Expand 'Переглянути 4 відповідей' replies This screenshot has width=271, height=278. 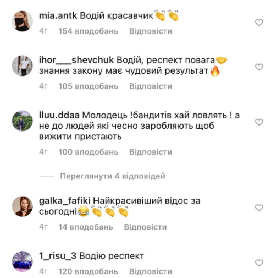(113, 176)
